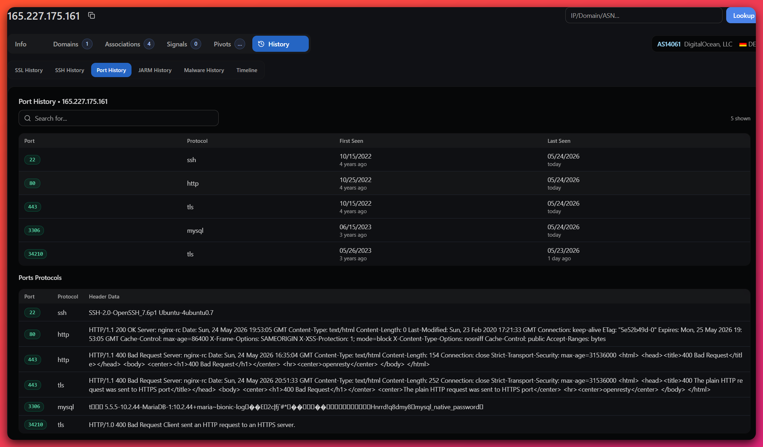763x447 pixels.
Task: Open the Signals tab
Action: [184, 44]
